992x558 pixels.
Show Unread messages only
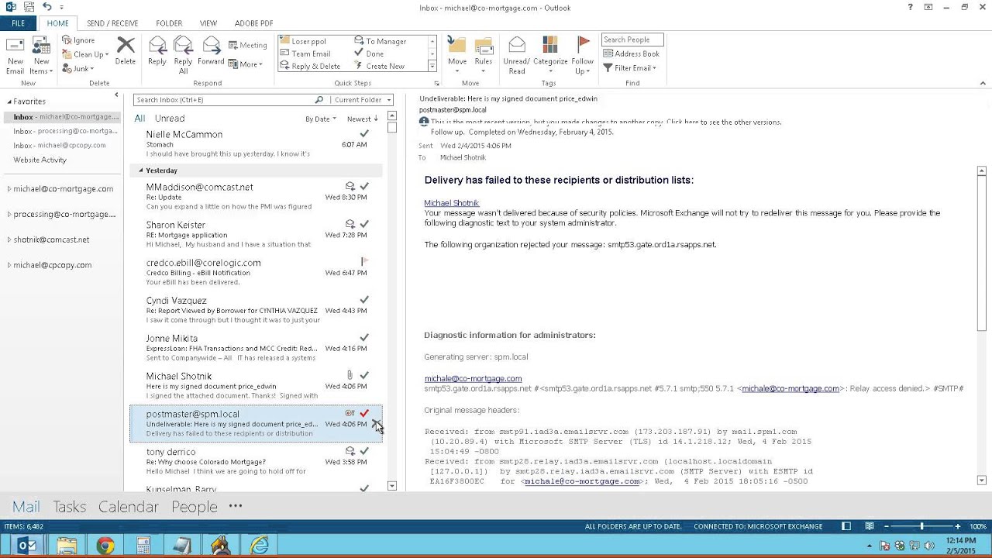coord(170,119)
